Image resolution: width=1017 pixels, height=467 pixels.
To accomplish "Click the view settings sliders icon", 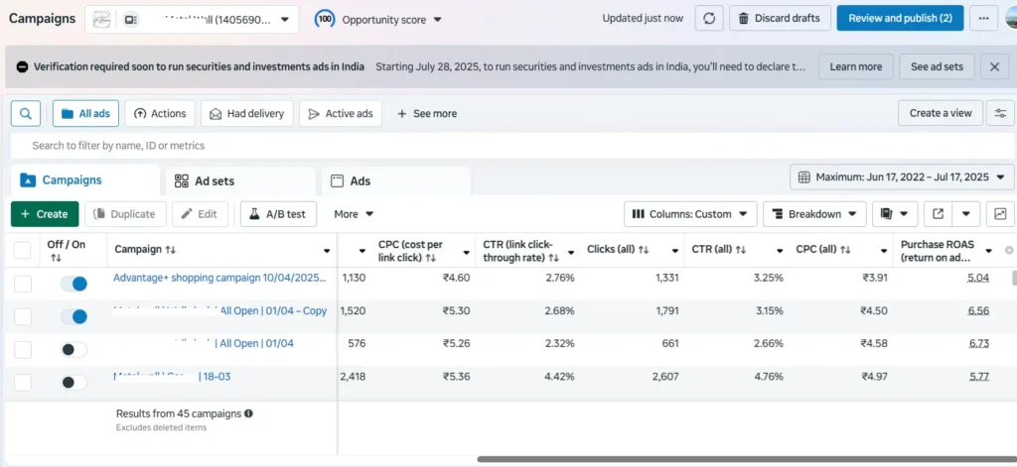I will (1000, 113).
